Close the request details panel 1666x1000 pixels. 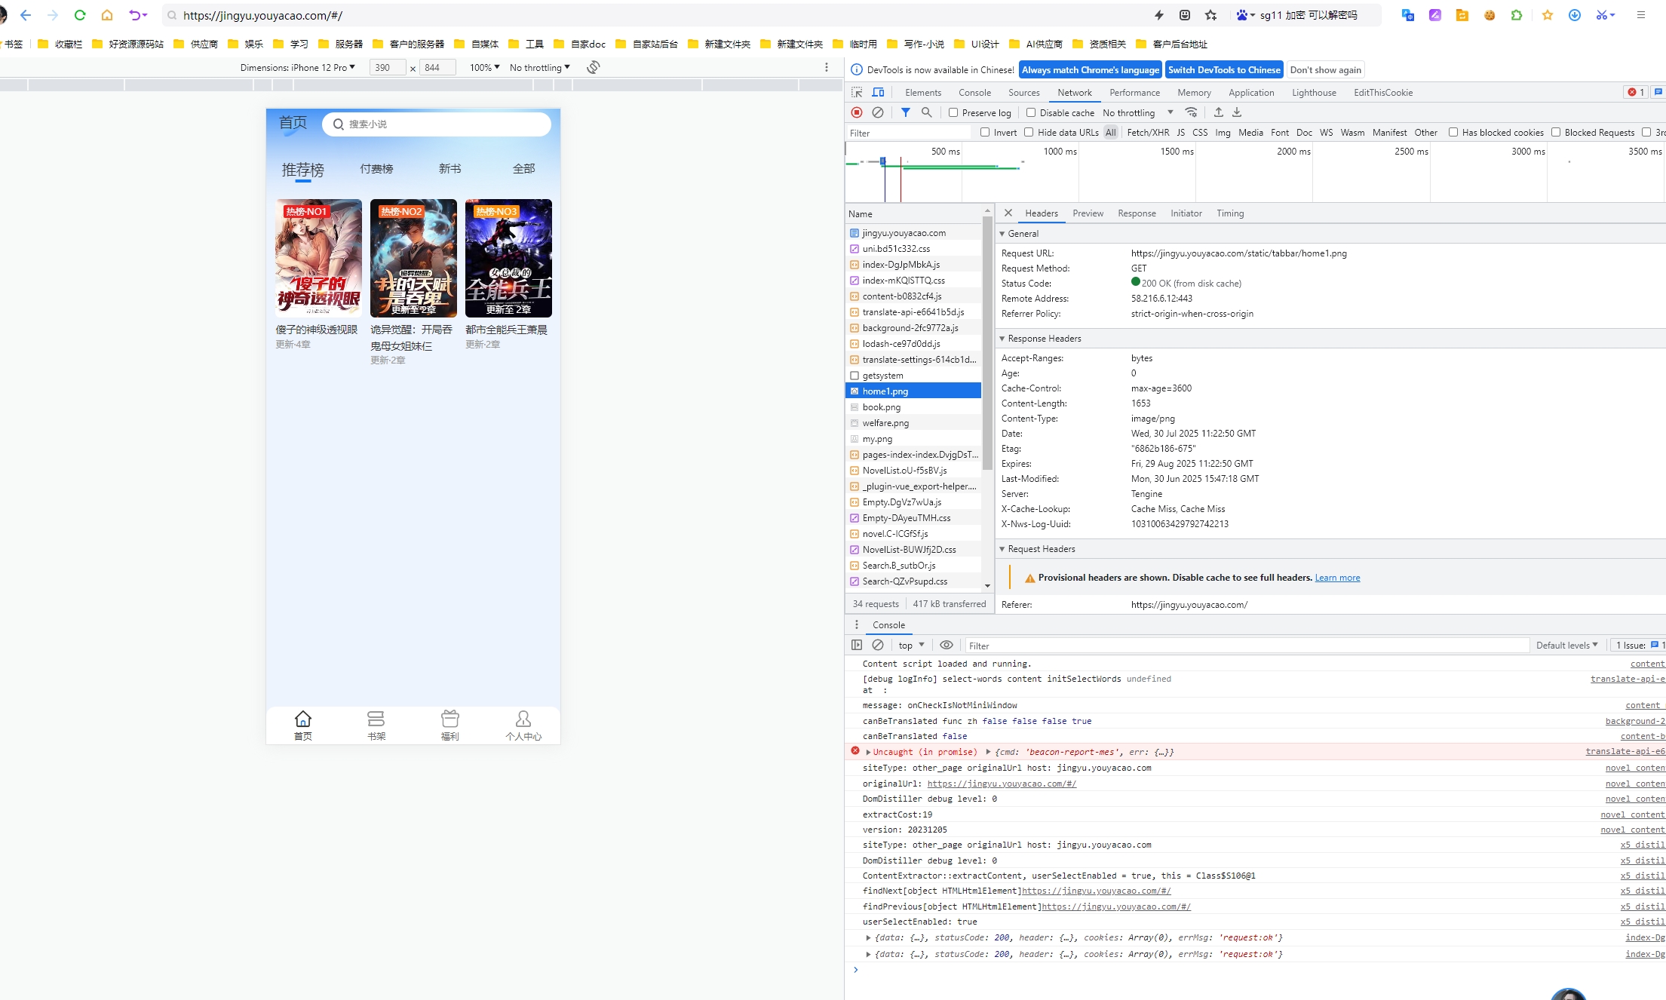(x=1008, y=213)
